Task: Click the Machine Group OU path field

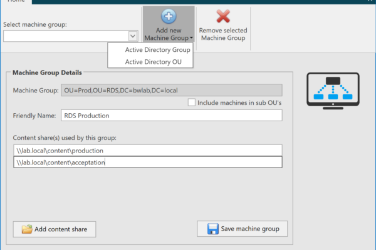Action: click(172, 90)
